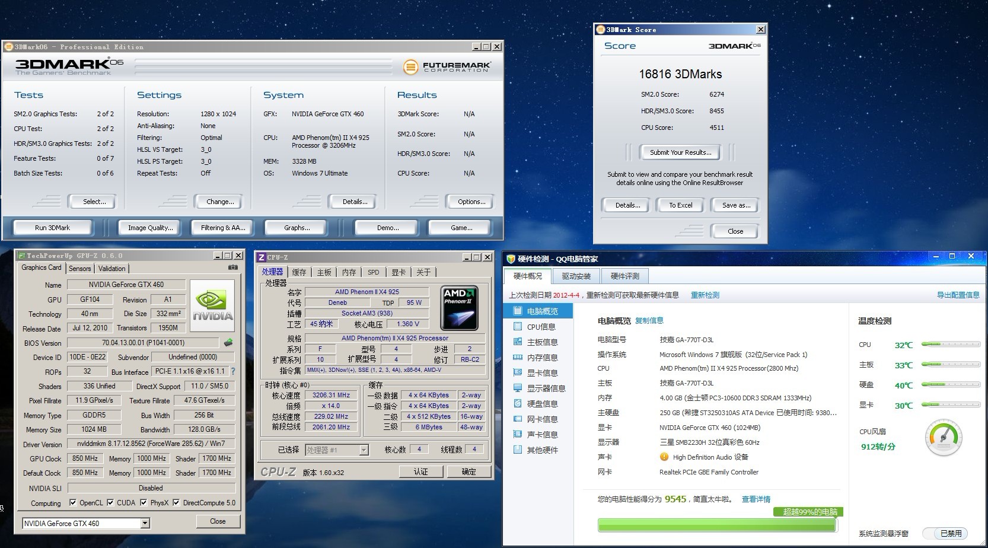The image size is (988, 548).
Task: Toggle the OpenCL checkbox in GPU-Z
Action: [x=73, y=502]
